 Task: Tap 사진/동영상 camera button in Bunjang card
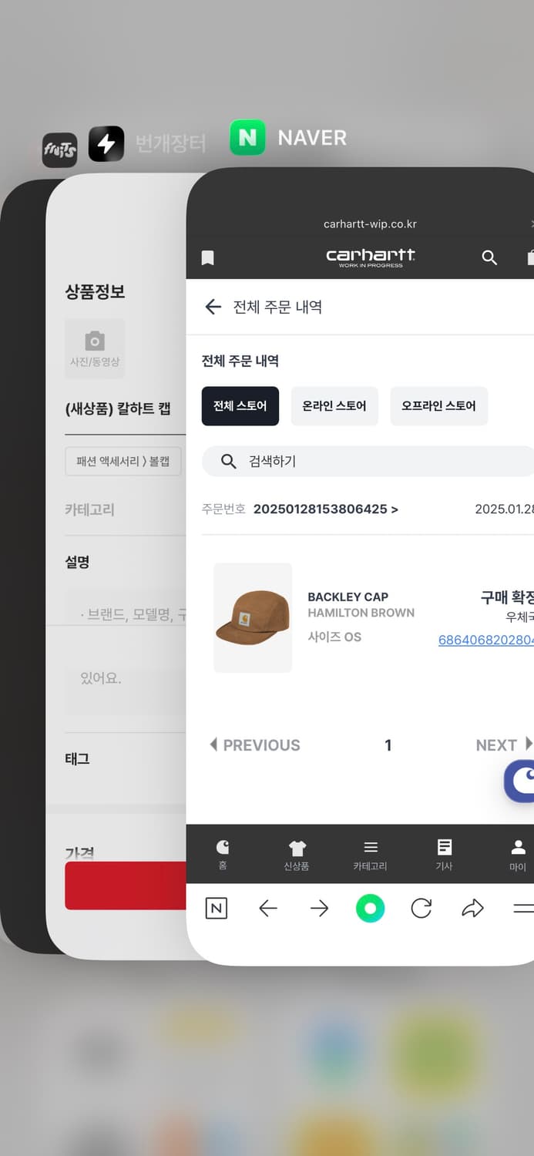coord(95,348)
